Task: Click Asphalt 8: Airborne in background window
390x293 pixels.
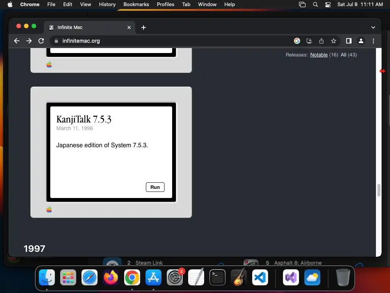Action: tap(298, 263)
